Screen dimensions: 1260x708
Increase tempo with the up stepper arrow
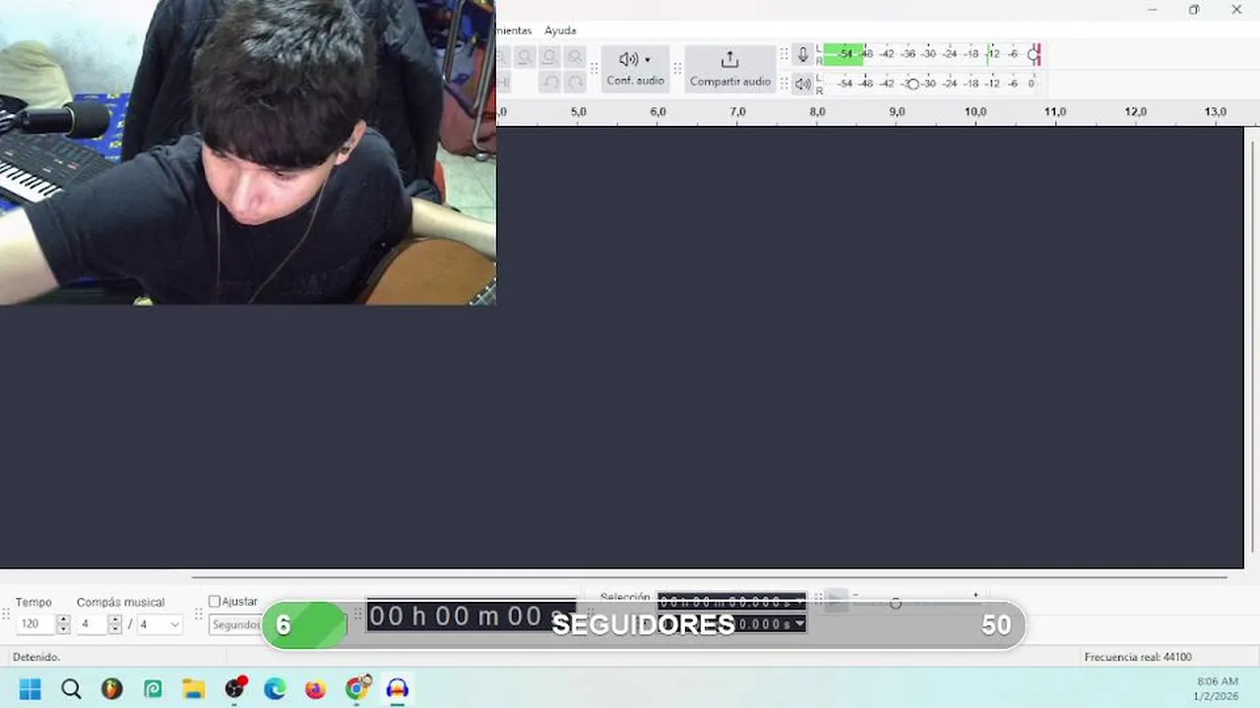tap(63, 619)
